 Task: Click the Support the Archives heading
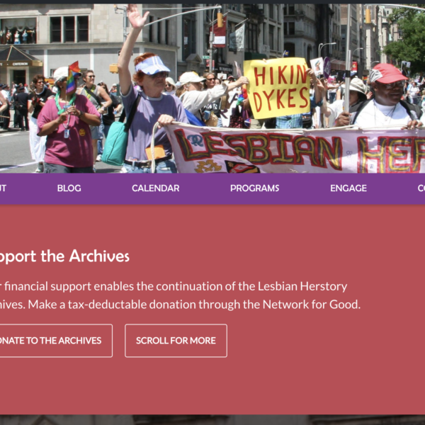point(64,256)
